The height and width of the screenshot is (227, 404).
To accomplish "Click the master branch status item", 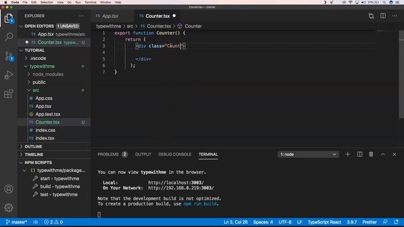I will point(16,222).
